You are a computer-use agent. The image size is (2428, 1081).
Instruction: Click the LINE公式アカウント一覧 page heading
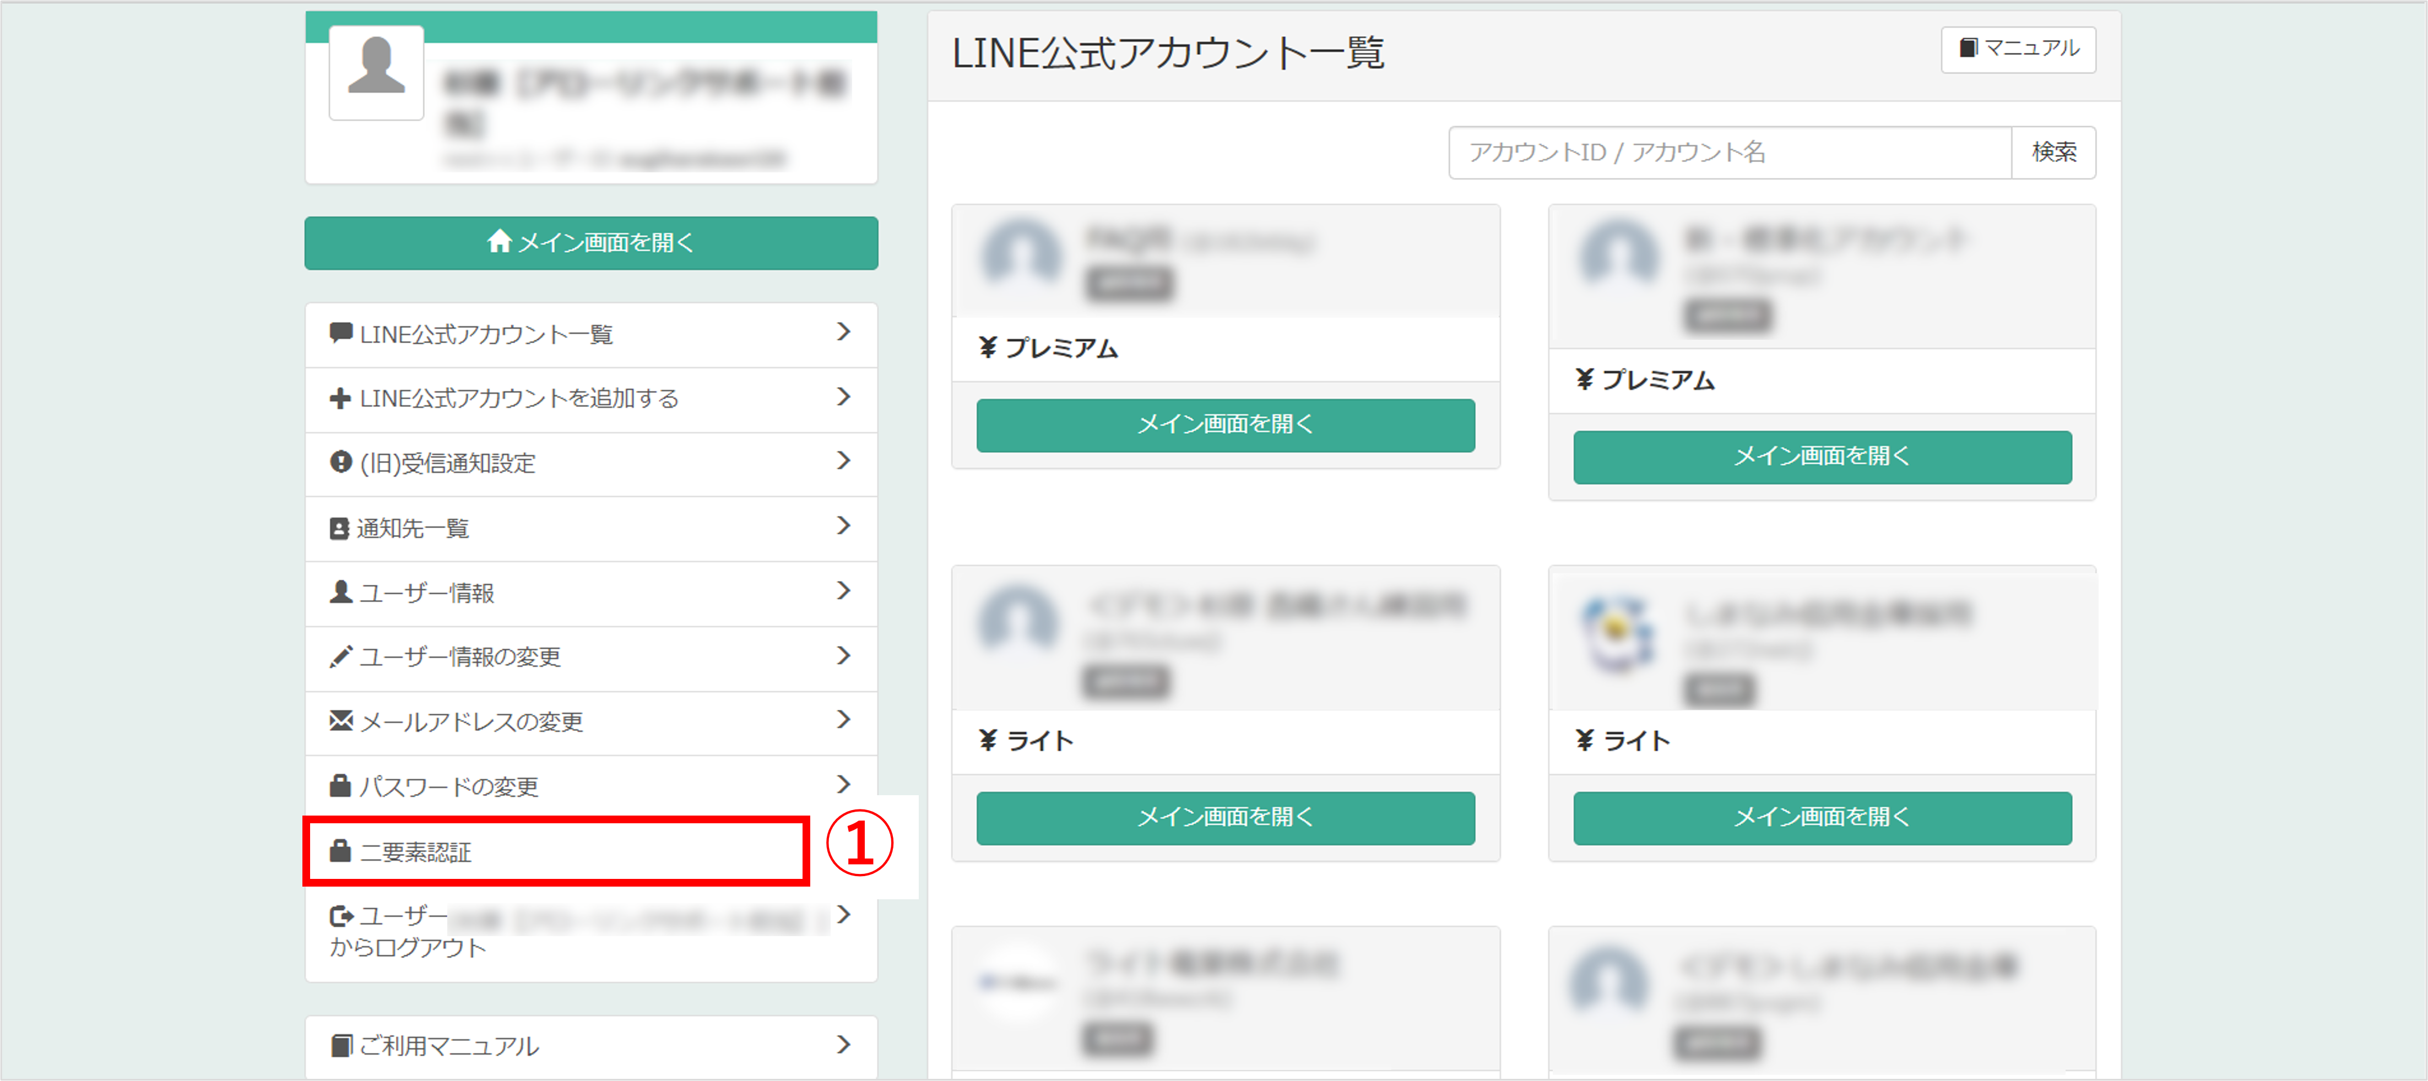pyautogui.click(x=1168, y=54)
